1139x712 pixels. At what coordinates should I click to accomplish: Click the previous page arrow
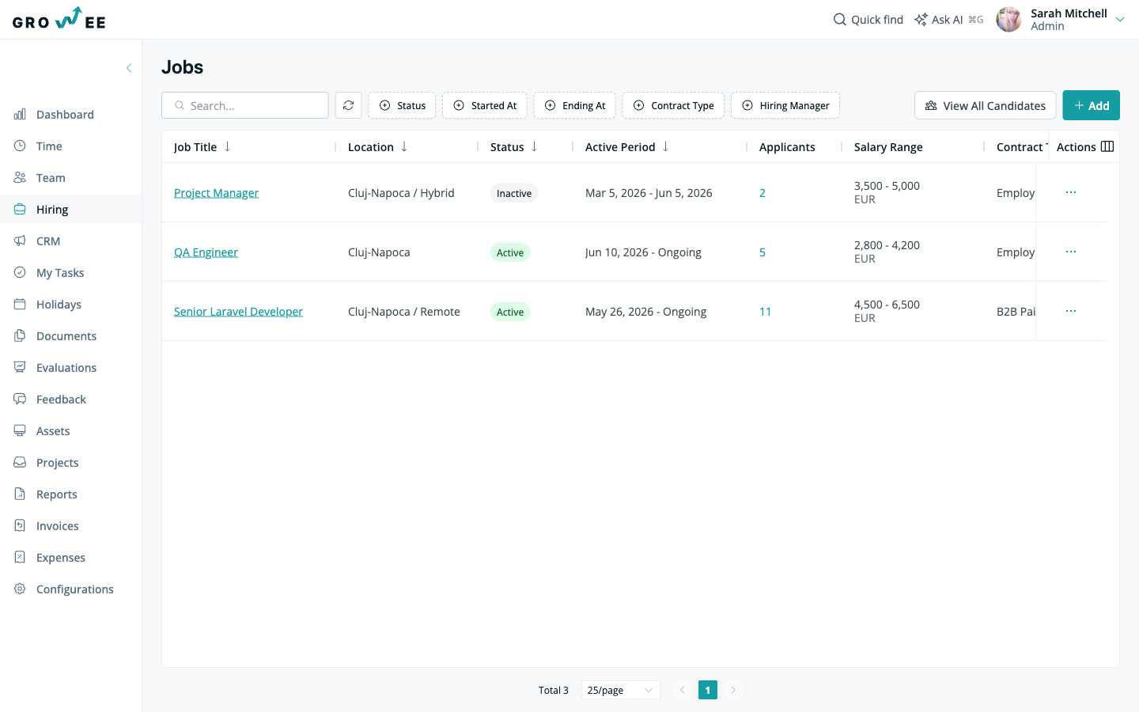tap(683, 690)
